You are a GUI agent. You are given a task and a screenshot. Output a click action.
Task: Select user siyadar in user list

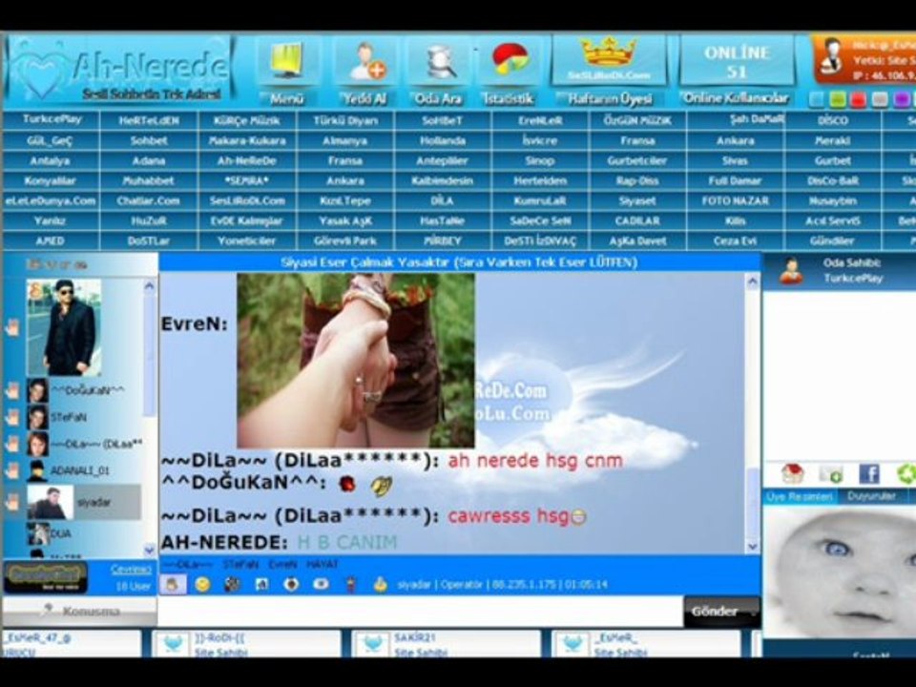click(84, 502)
